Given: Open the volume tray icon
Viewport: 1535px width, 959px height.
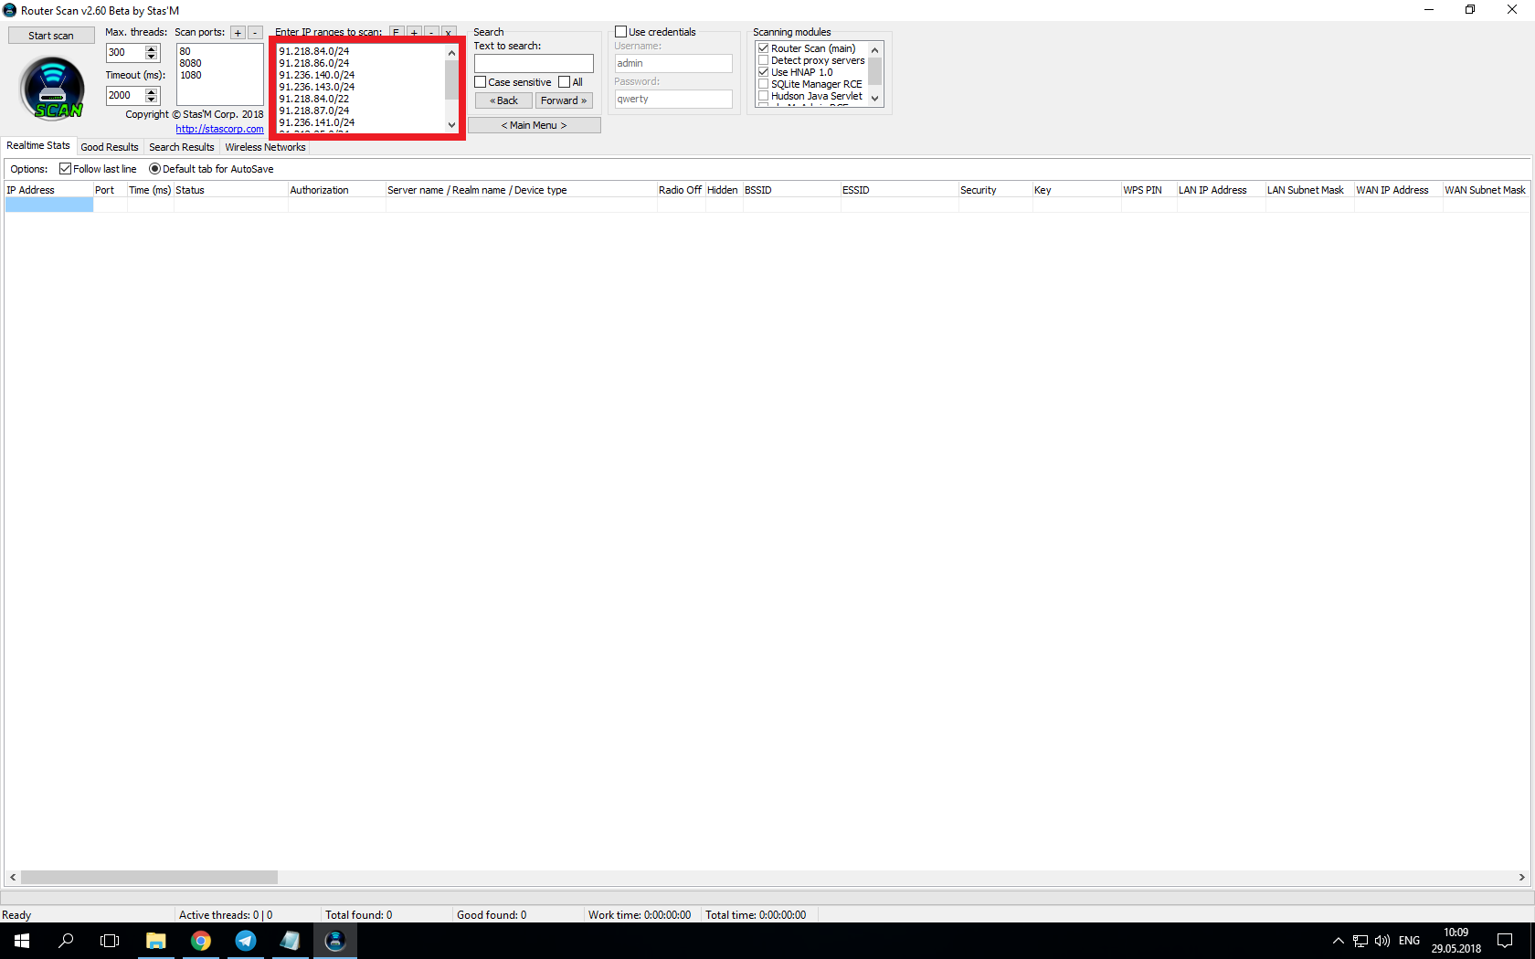Looking at the screenshot, I should 1382,941.
